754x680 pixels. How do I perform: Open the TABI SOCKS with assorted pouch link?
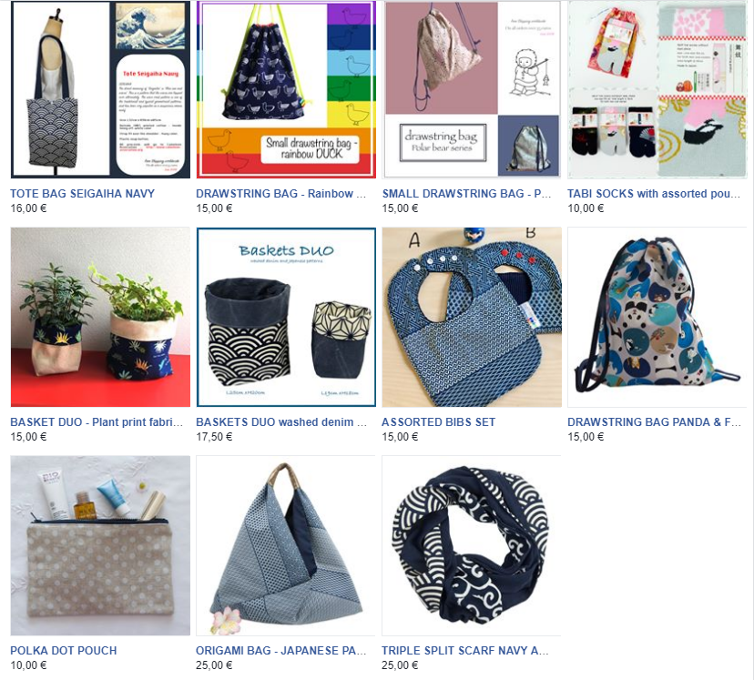coord(654,194)
